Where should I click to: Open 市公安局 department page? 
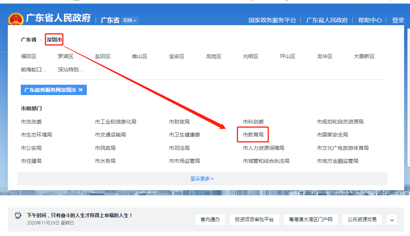(x=31, y=148)
